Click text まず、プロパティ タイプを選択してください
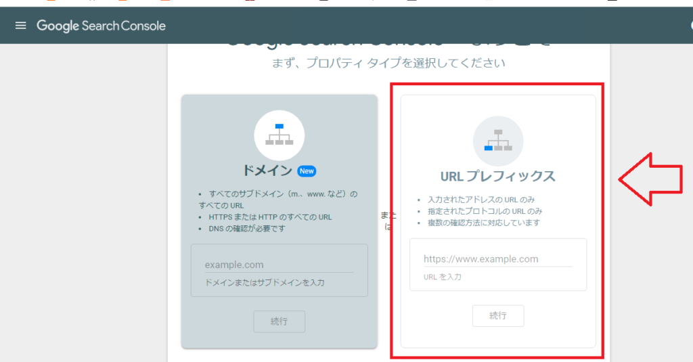Image resolution: width=693 pixels, height=362 pixels. pos(388,63)
